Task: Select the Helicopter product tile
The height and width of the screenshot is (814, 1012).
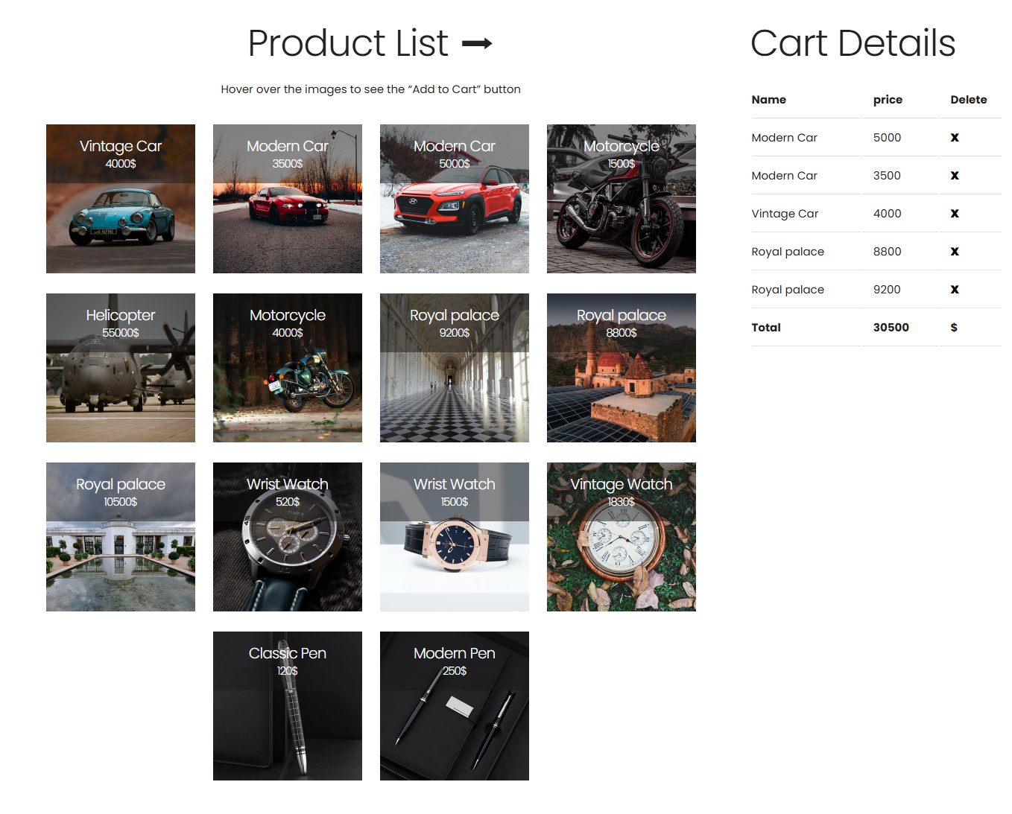Action: pyautogui.click(x=120, y=367)
